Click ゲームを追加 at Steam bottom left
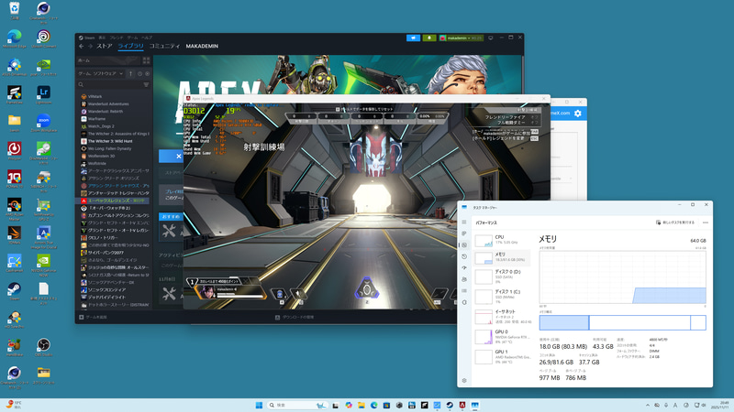 tap(93, 317)
